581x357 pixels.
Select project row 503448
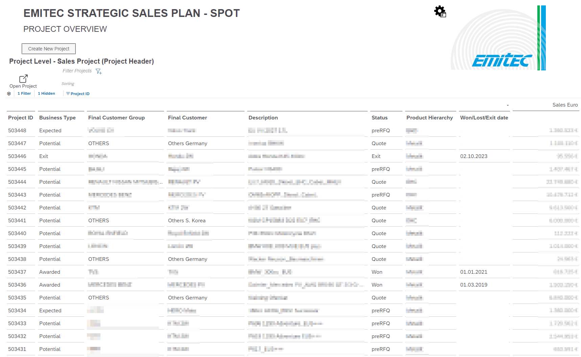[x=17, y=131]
